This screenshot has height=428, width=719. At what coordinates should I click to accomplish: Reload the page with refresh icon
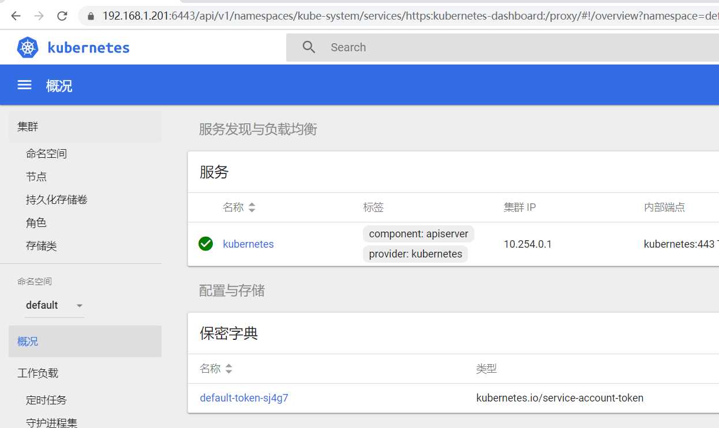(62, 16)
